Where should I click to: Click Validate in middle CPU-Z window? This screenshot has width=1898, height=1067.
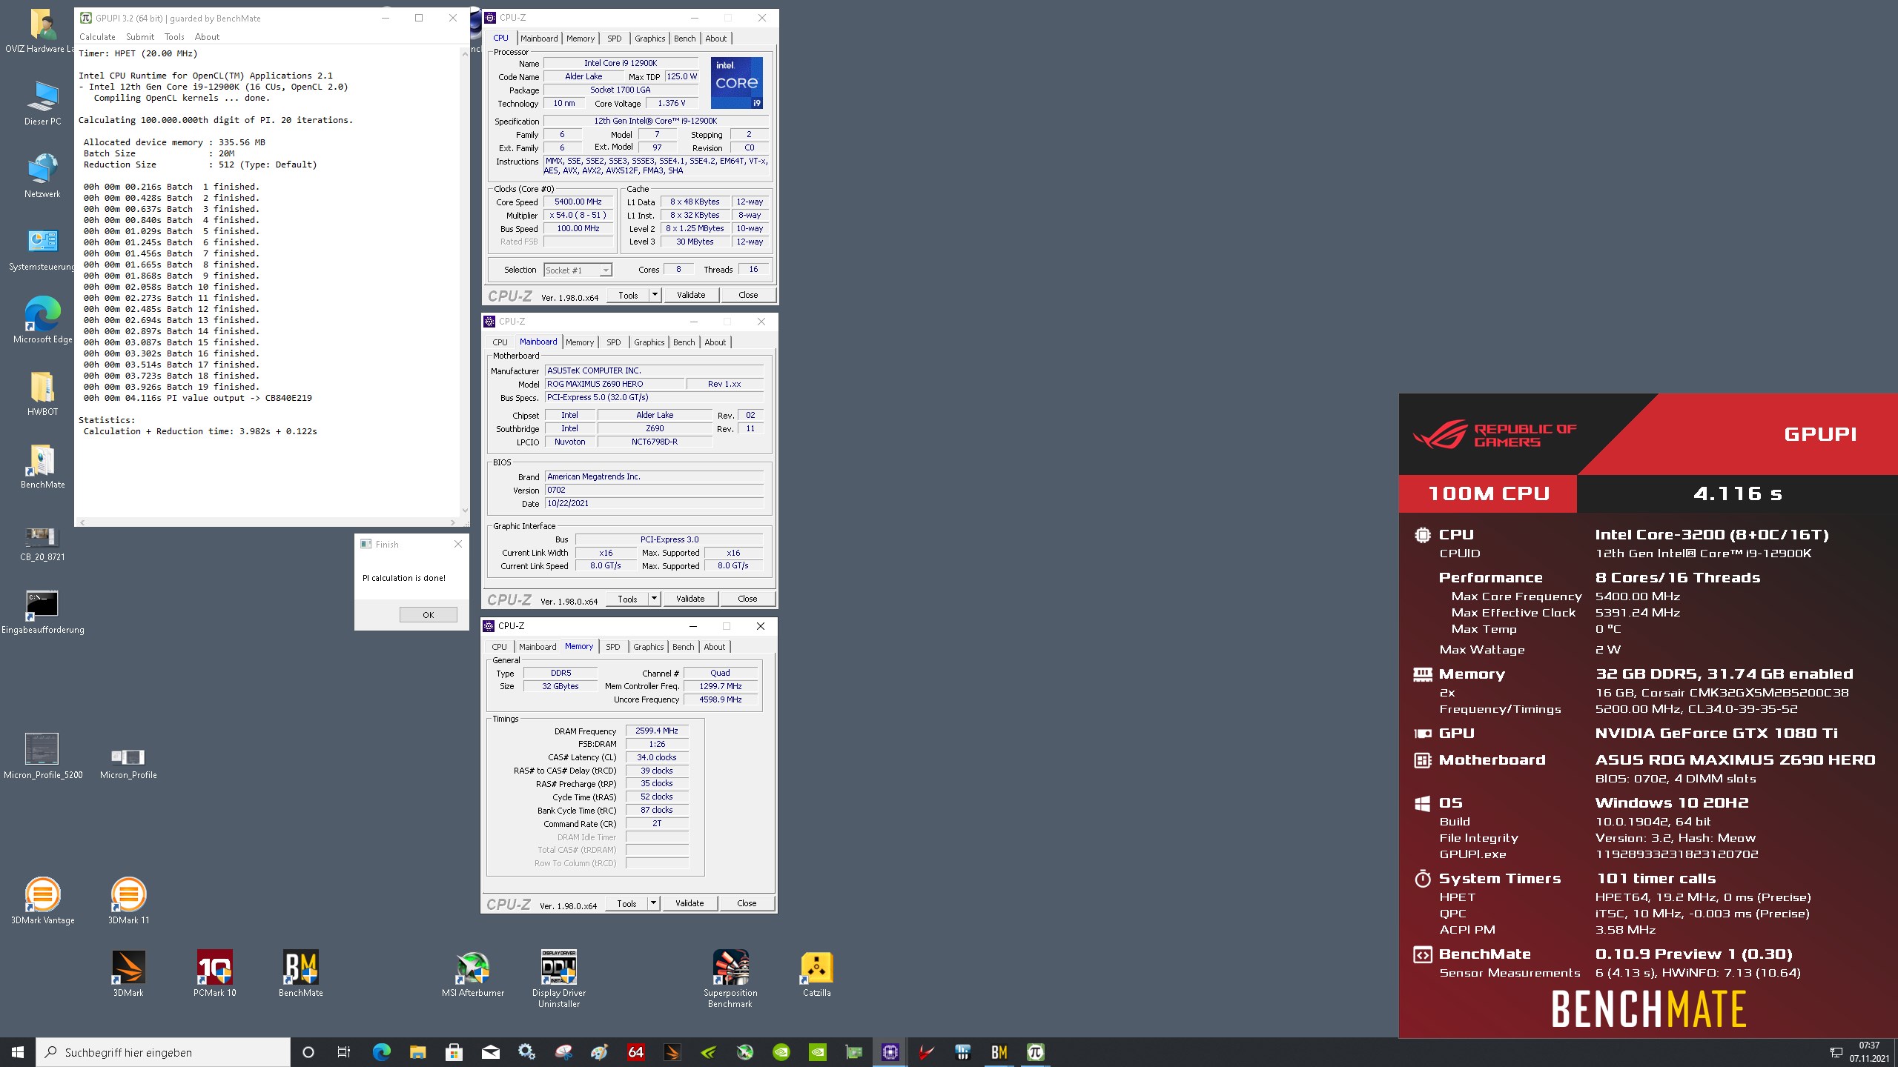point(690,599)
